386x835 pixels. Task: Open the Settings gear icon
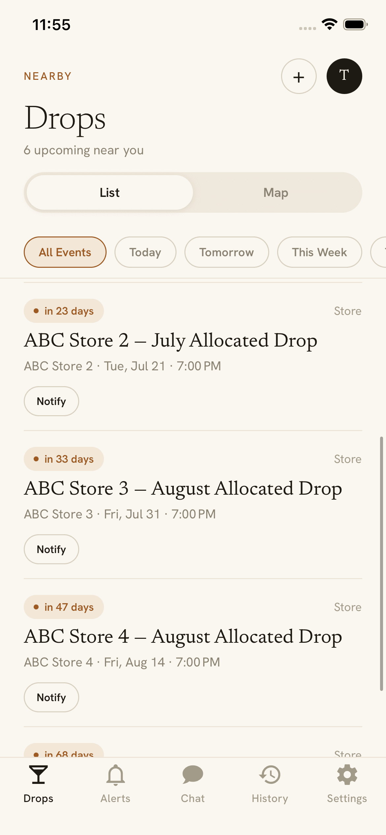click(x=347, y=775)
